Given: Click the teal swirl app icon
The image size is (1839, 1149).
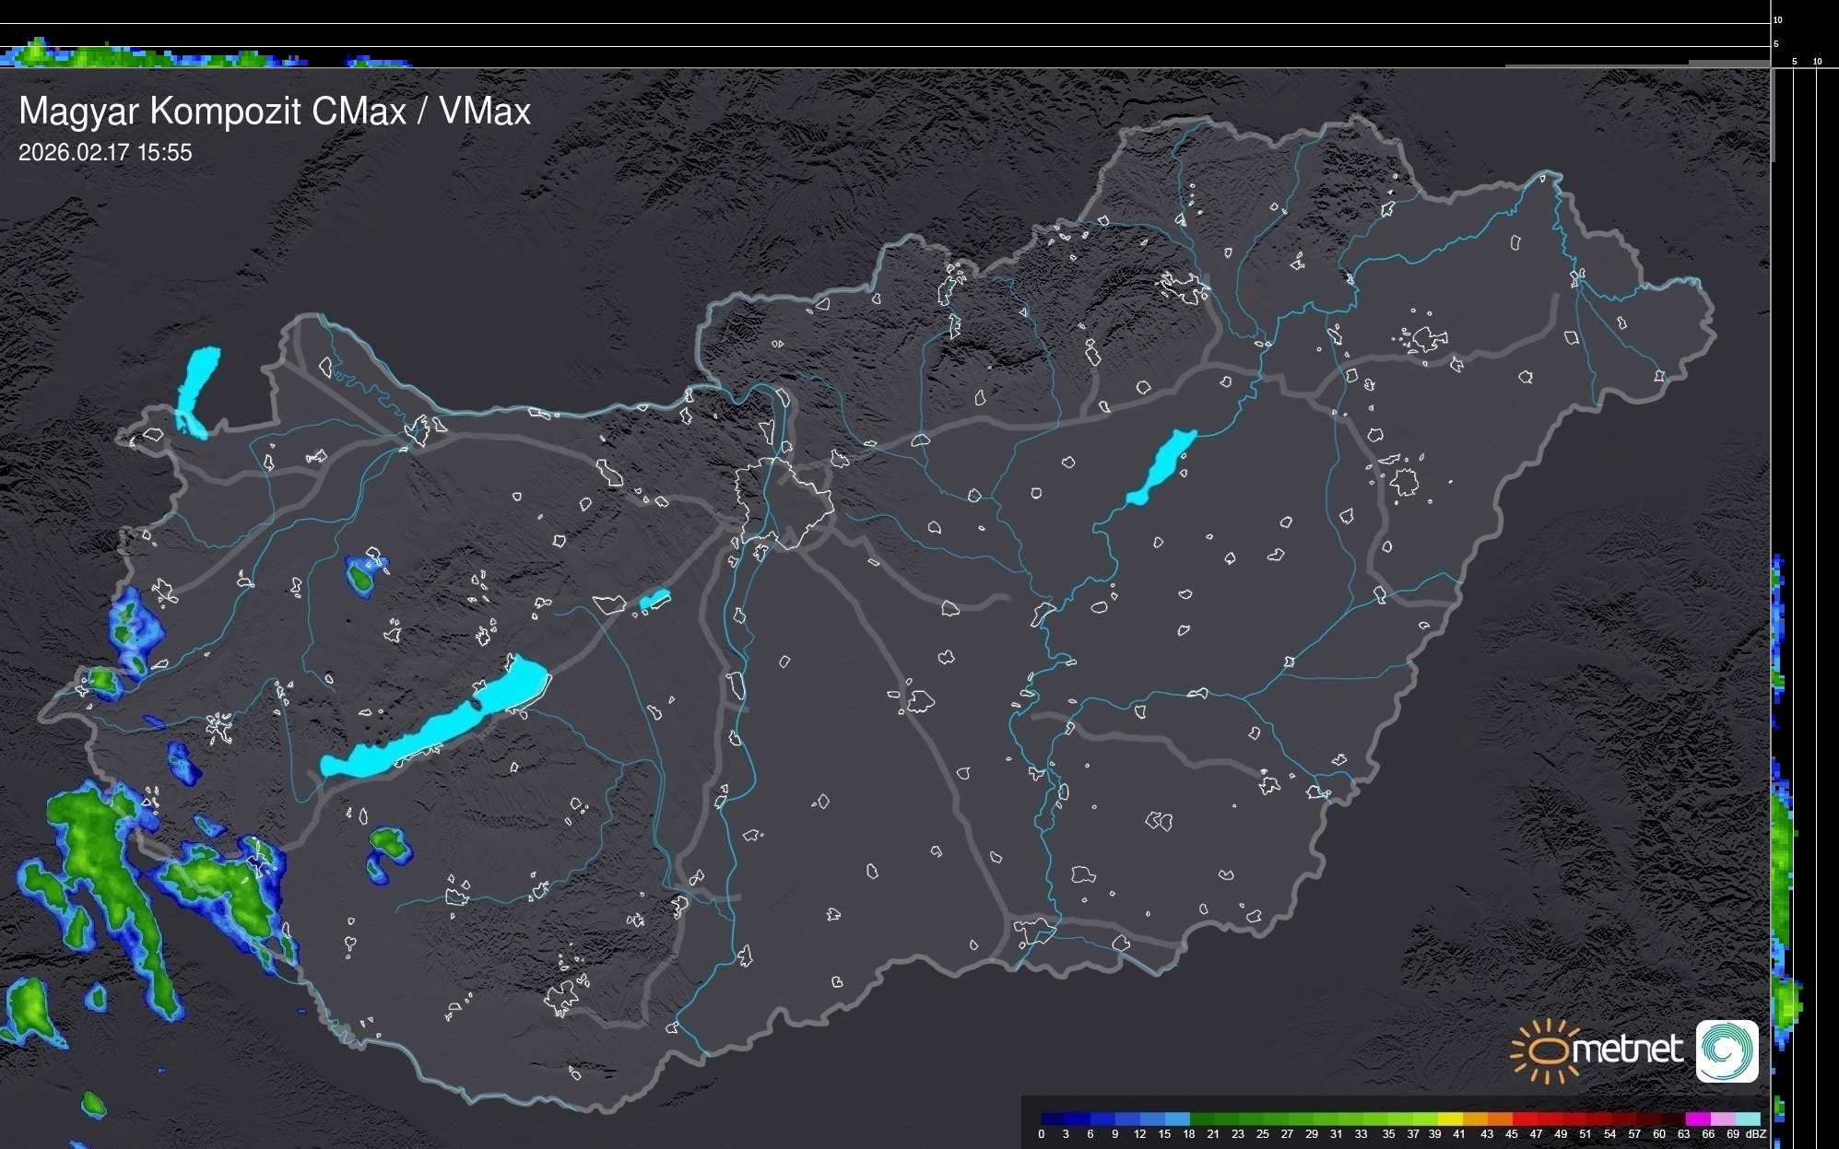Looking at the screenshot, I should 1727,1050.
